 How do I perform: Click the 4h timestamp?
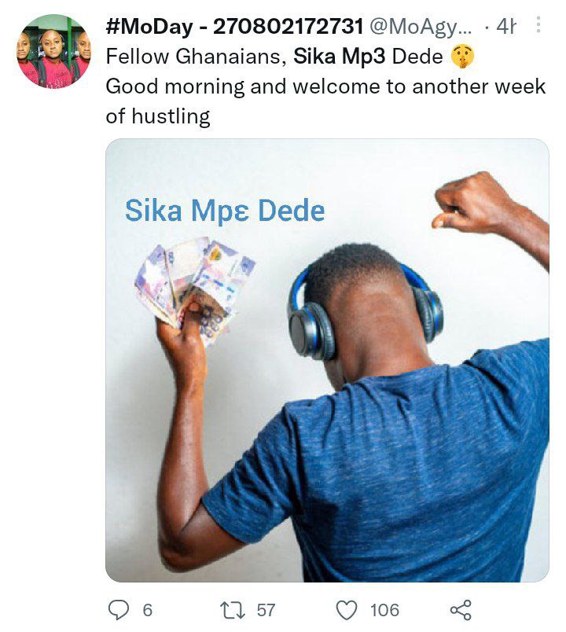pyautogui.click(x=505, y=27)
